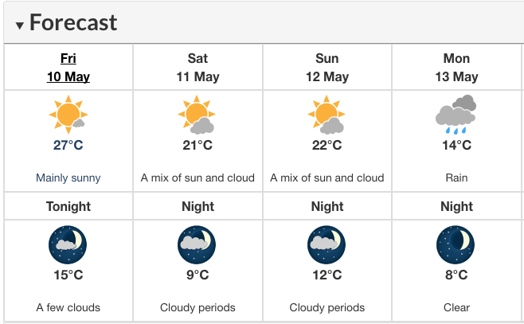Click Saturday night's 9°C low temperature
The width and height of the screenshot is (524, 324).
(x=197, y=275)
